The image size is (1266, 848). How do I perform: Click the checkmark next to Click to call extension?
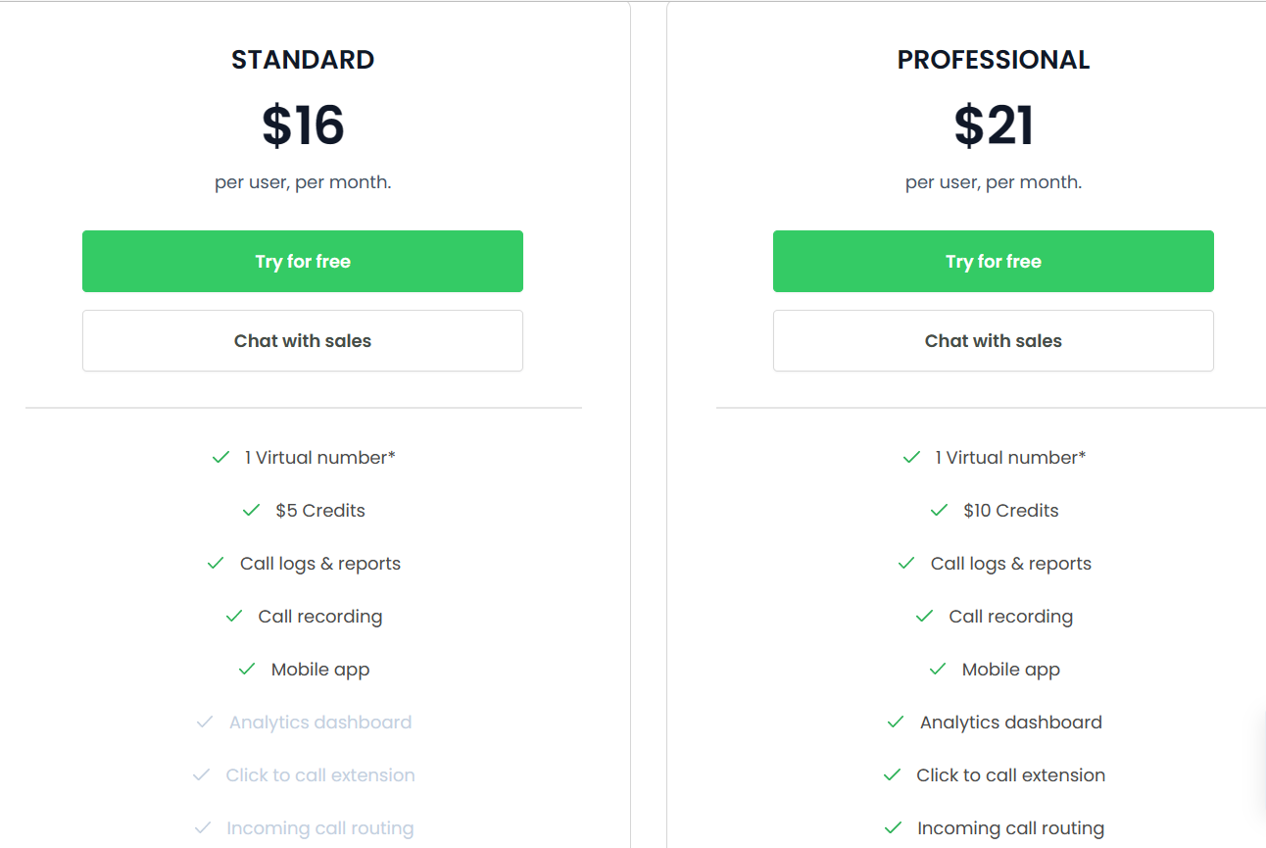(x=892, y=774)
